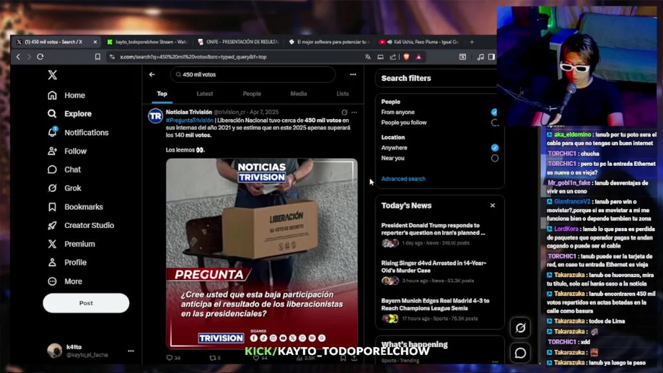Switch to Media tab
Screen dimensions: 663x373
[x=298, y=94]
